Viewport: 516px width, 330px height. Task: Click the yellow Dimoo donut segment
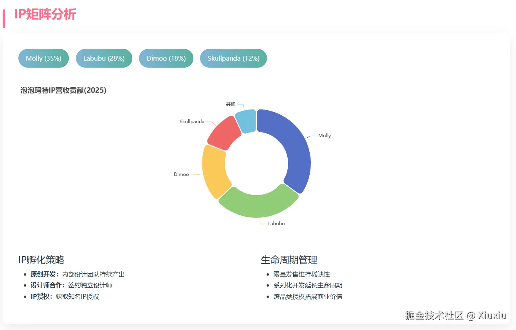pos(214,171)
